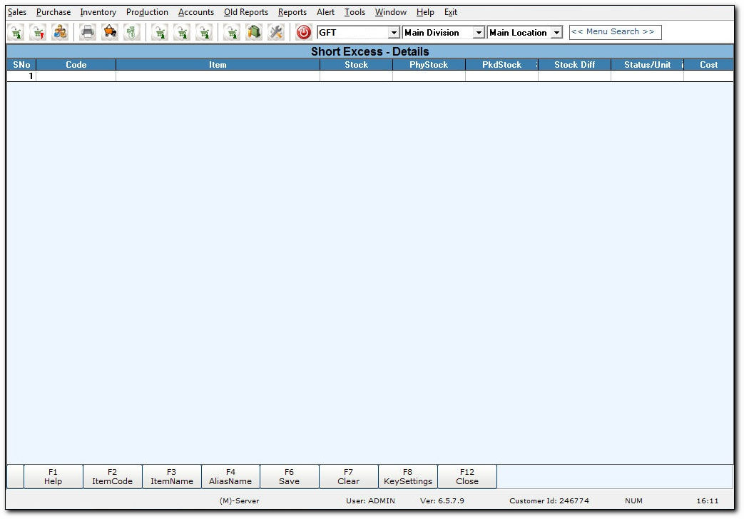The width and height of the screenshot is (744, 519).
Task: Click the Stock Diff cell in row 1
Action: [575, 76]
